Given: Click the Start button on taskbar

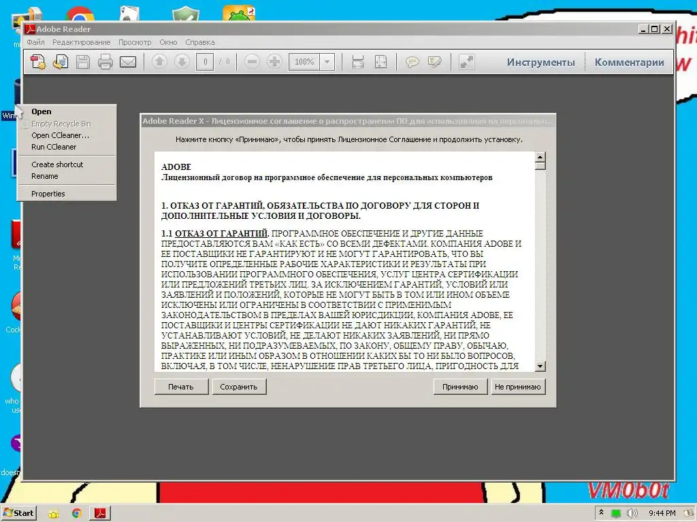Looking at the screenshot, I should point(18,513).
